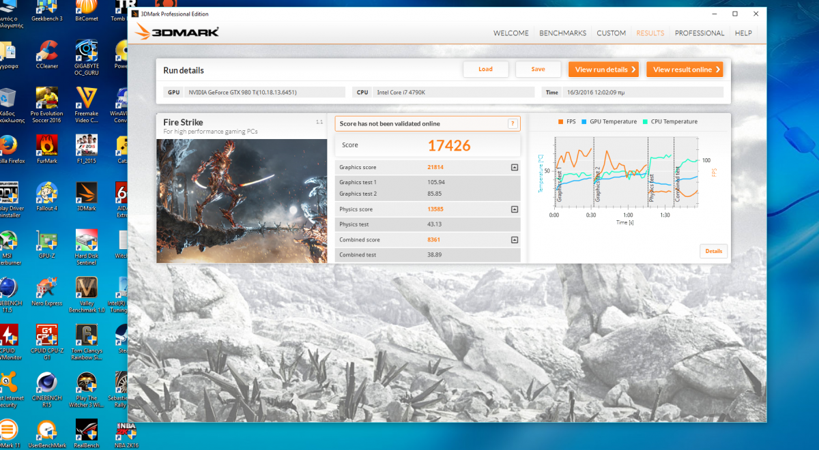Open UserBenchMark desktop shortcut

pyautogui.click(x=47, y=434)
